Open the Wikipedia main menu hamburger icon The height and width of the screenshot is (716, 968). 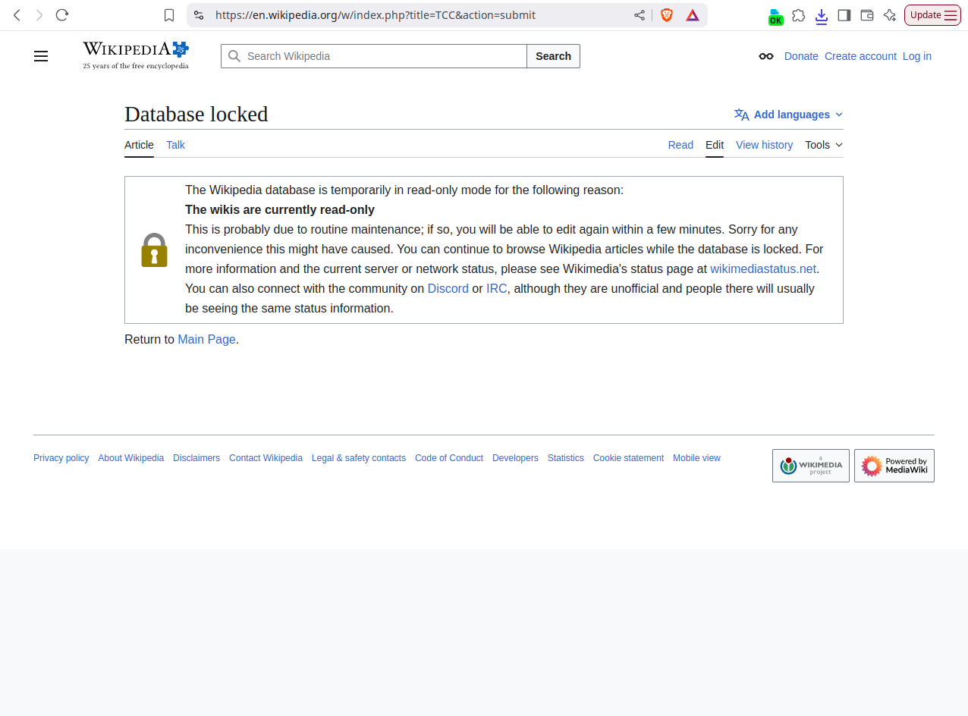[41, 56]
